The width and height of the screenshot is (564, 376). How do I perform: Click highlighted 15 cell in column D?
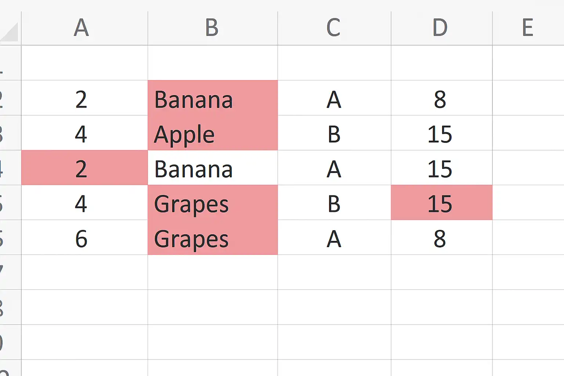(442, 202)
